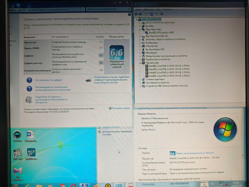249x187 pixels.
Task: Select the Компьютер node in device tree
Action: click(x=152, y=46)
